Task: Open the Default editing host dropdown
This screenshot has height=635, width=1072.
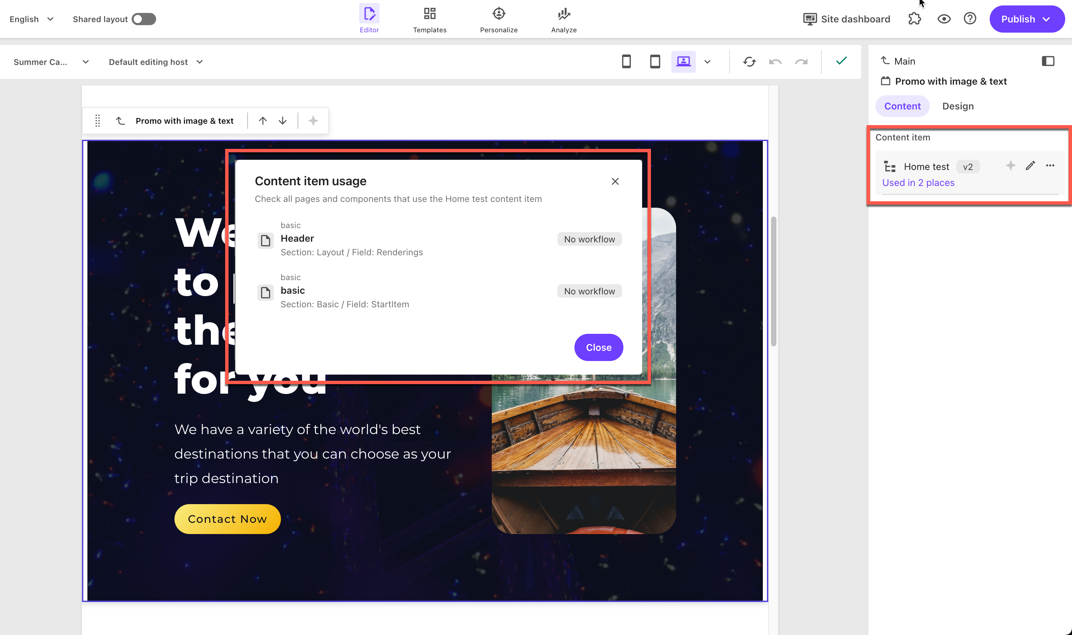Action: point(156,62)
